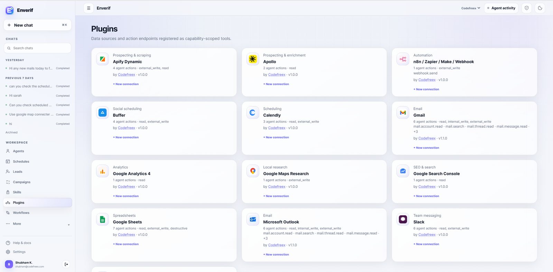Toggle dark mode with moon icon

pos(540,8)
